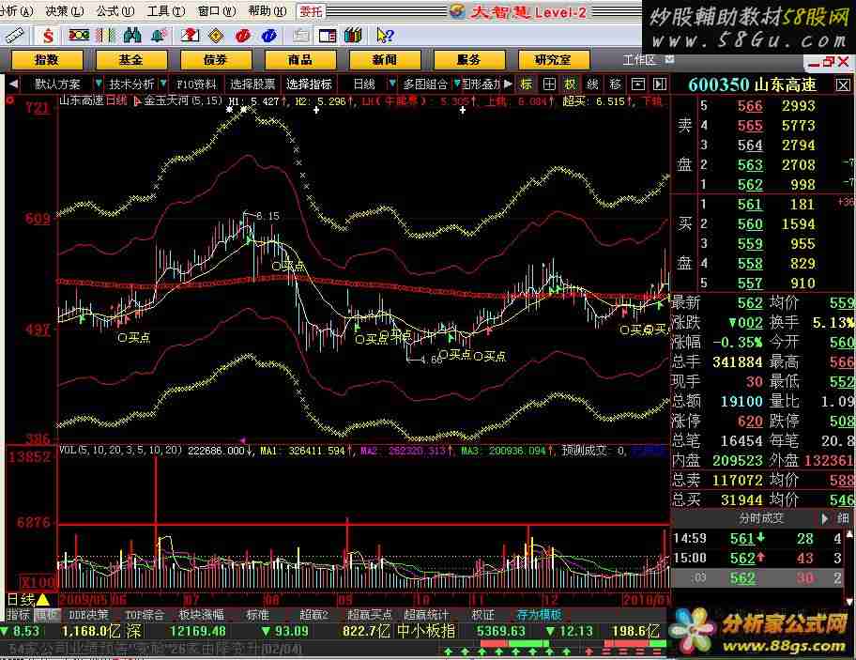856x660 pixels.
Task: Click the grid layout icon in chart toolbar
Action: 549,84
